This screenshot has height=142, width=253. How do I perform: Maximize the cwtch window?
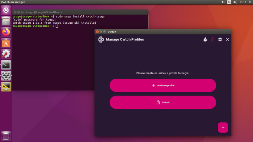(104, 32)
